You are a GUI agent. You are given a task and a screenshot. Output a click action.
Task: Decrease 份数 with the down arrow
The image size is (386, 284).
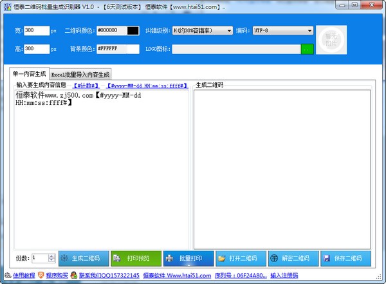coord(51,260)
